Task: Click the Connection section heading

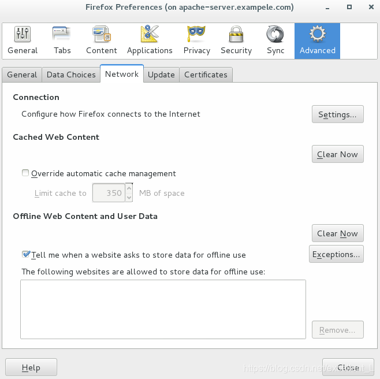Action: point(36,97)
